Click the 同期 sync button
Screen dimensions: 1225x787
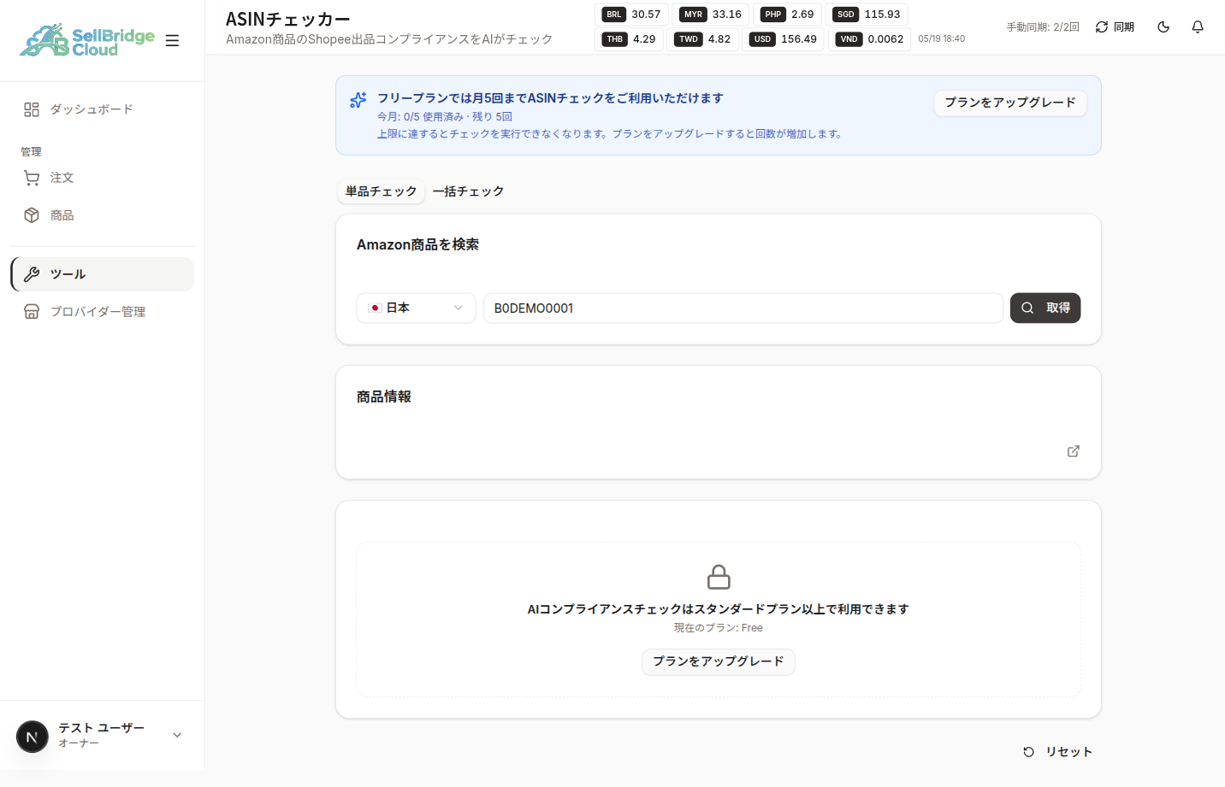[x=1115, y=27]
